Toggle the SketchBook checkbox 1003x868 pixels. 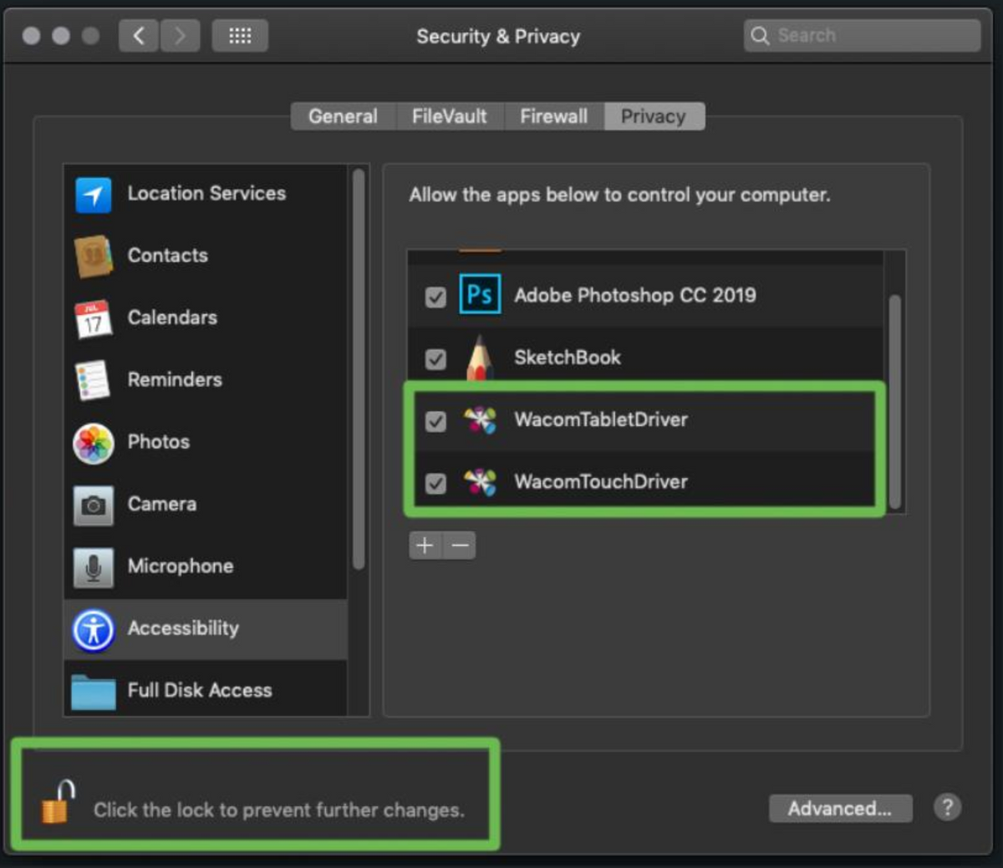click(x=435, y=358)
